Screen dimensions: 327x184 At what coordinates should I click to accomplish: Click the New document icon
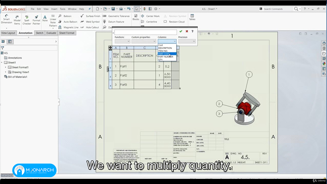[x=97, y=9]
